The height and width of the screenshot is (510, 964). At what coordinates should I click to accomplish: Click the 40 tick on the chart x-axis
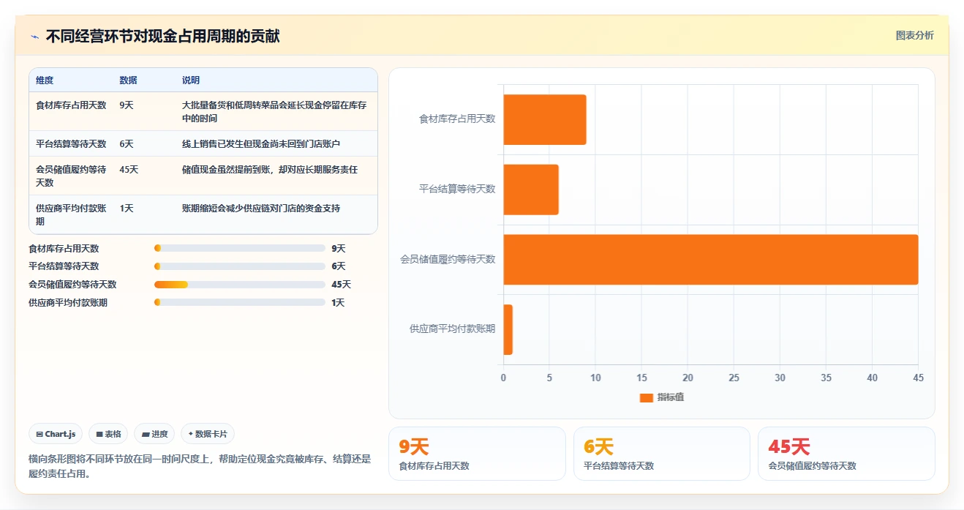pos(873,378)
